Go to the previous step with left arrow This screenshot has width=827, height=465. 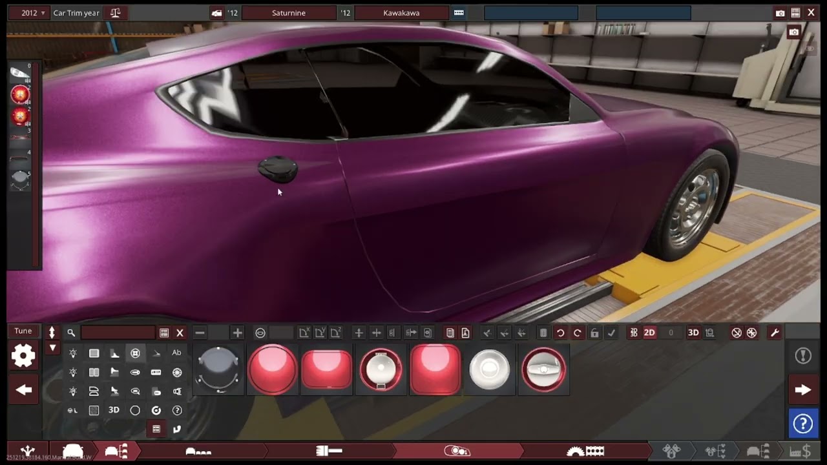(x=24, y=389)
